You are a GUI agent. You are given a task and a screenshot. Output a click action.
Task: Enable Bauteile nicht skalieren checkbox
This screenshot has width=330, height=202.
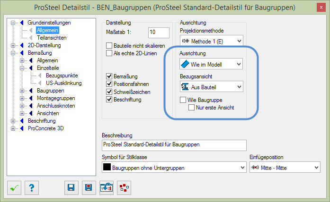coord(109,45)
